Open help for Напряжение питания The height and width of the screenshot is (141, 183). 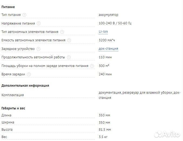coord(39,23)
